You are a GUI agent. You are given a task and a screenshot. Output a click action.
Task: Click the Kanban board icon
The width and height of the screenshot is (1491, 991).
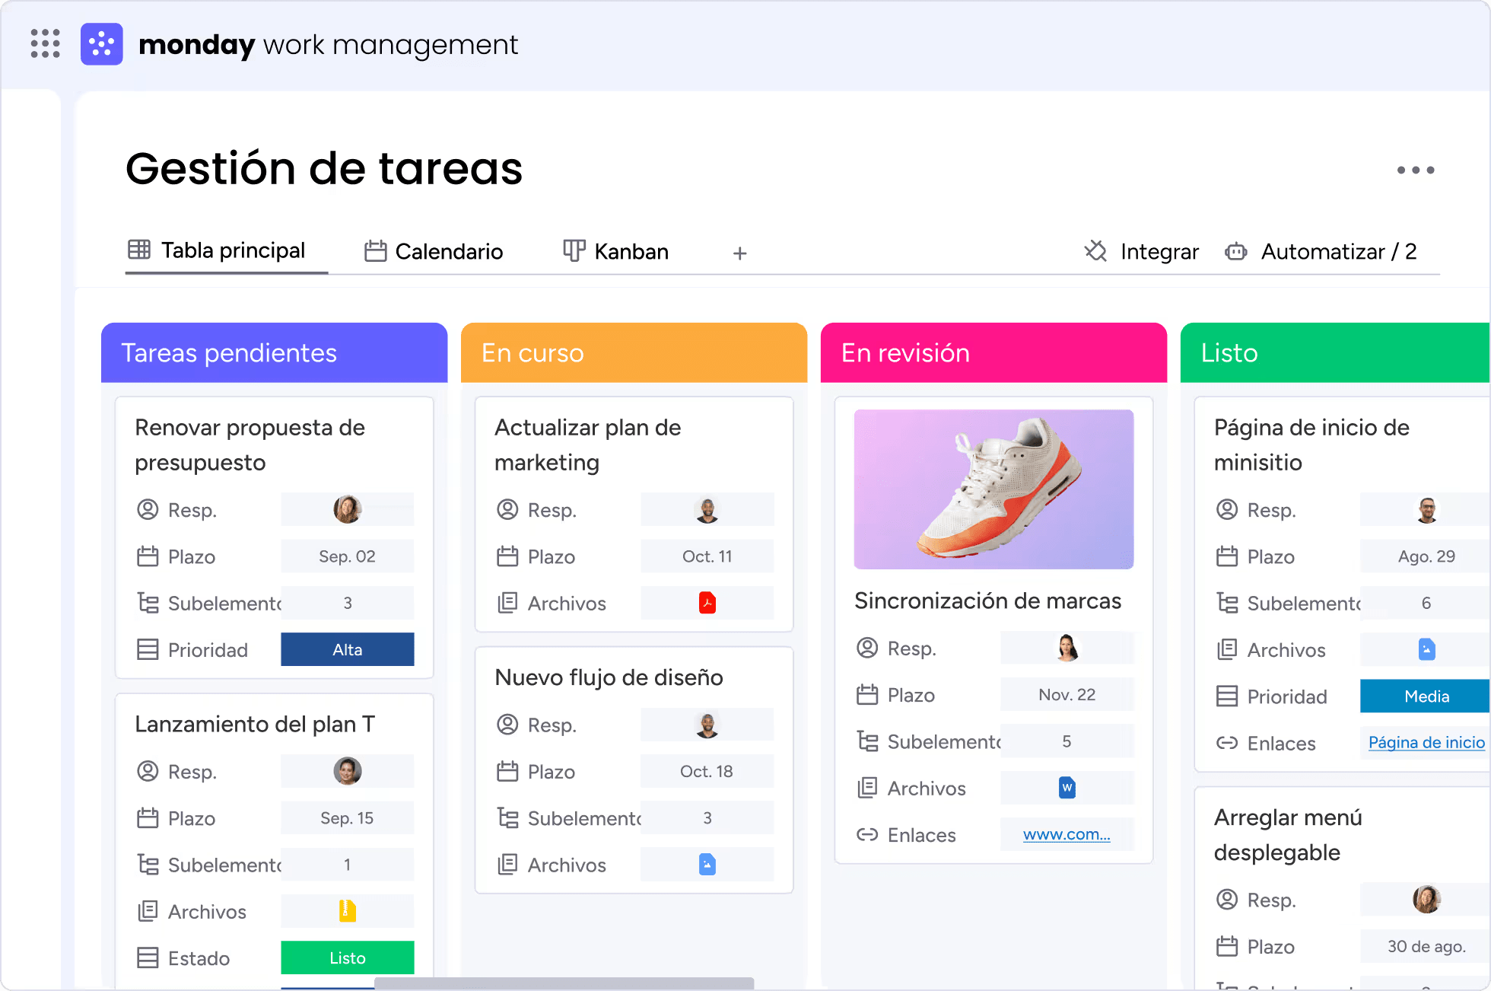[x=574, y=250]
